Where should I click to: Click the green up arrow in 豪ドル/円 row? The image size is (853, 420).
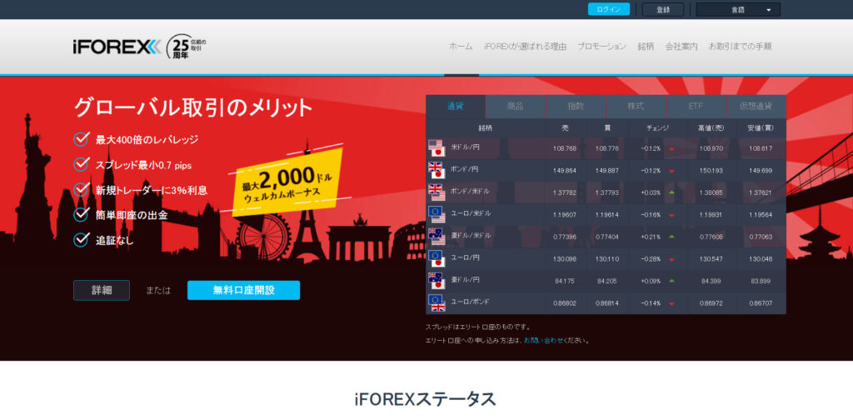click(x=672, y=281)
